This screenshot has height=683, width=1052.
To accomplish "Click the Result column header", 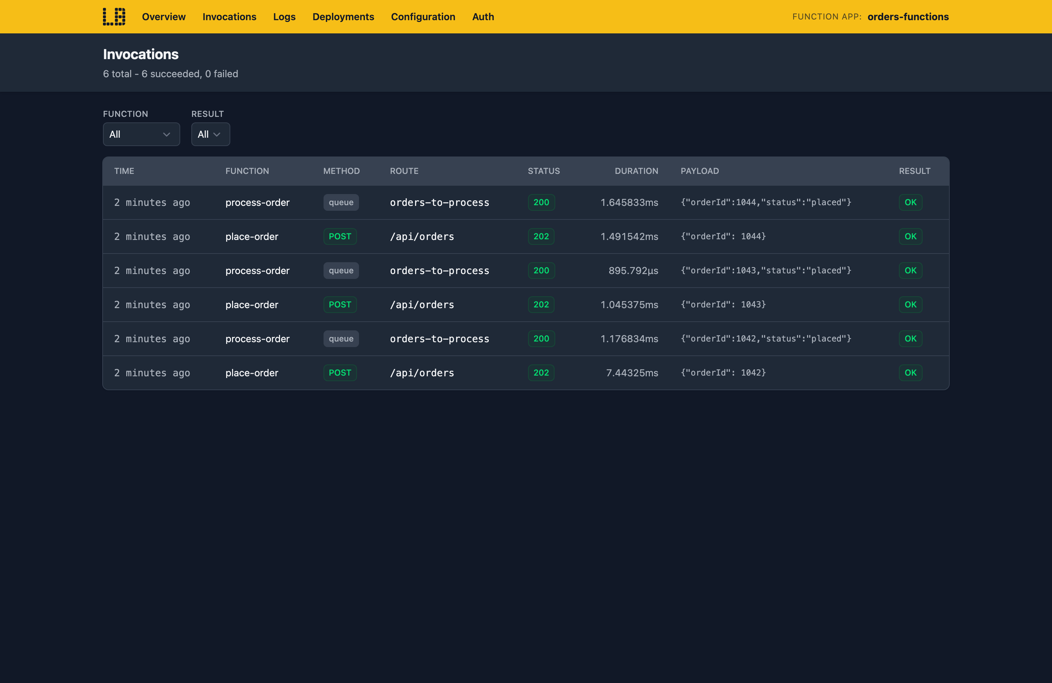I will point(915,171).
